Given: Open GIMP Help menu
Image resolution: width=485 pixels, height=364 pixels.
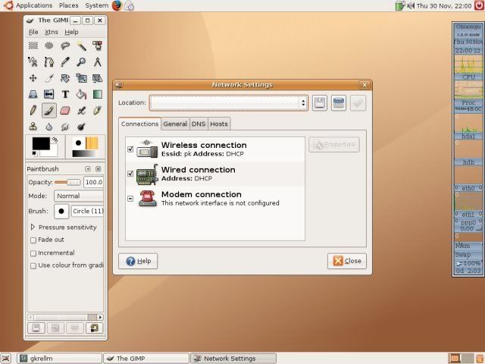Looking at the screenshot, I should coord(71,32).
